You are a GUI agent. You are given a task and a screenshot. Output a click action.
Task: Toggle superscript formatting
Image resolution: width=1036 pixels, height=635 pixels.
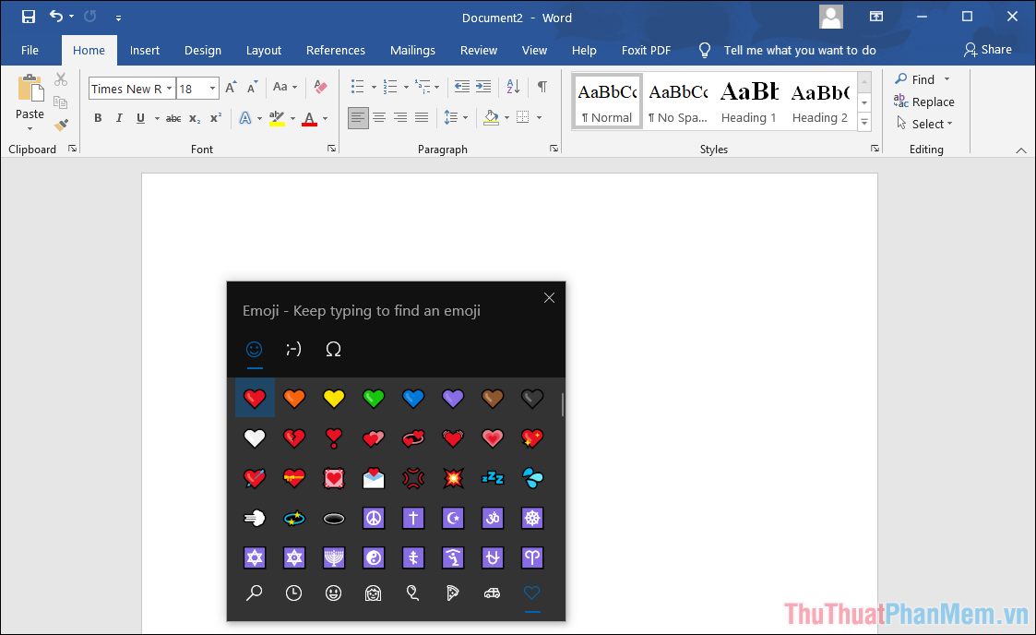[215, 118]
